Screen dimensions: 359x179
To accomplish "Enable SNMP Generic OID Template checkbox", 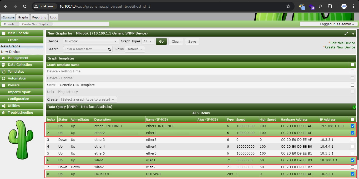I will pyautogui.click(x=352, y=85).
